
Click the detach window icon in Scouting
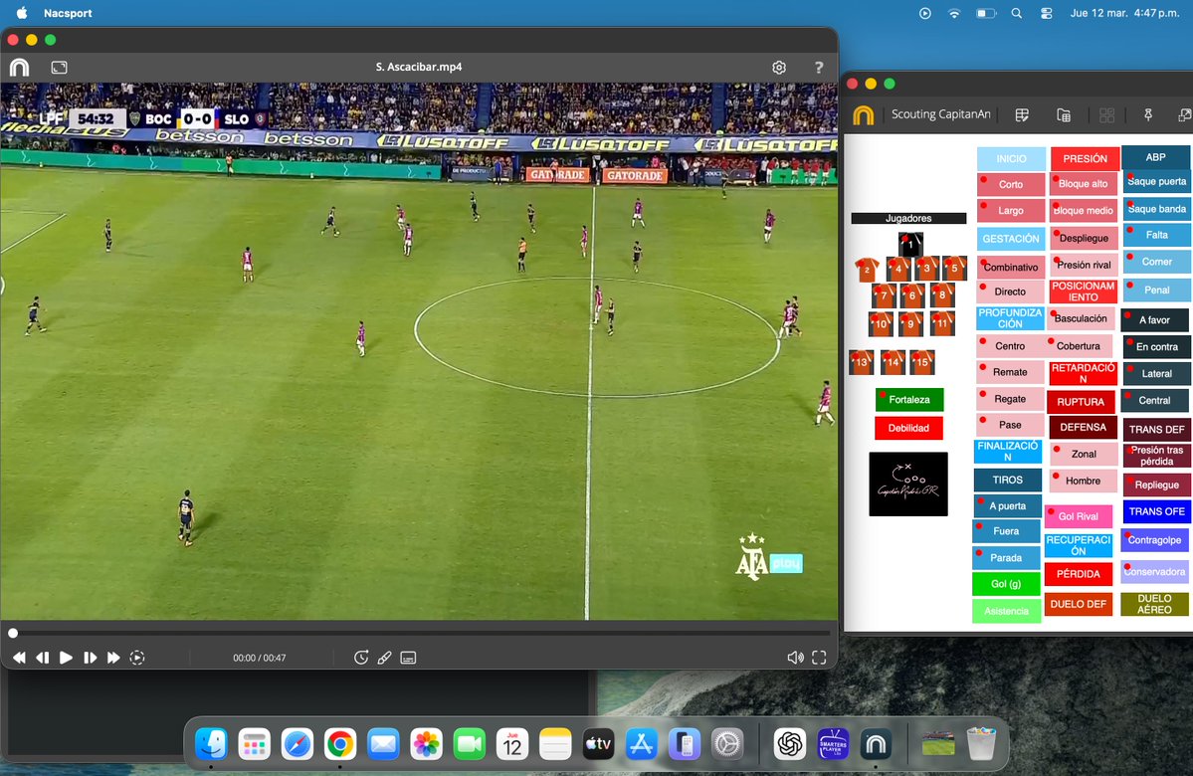pos(1185,114)
